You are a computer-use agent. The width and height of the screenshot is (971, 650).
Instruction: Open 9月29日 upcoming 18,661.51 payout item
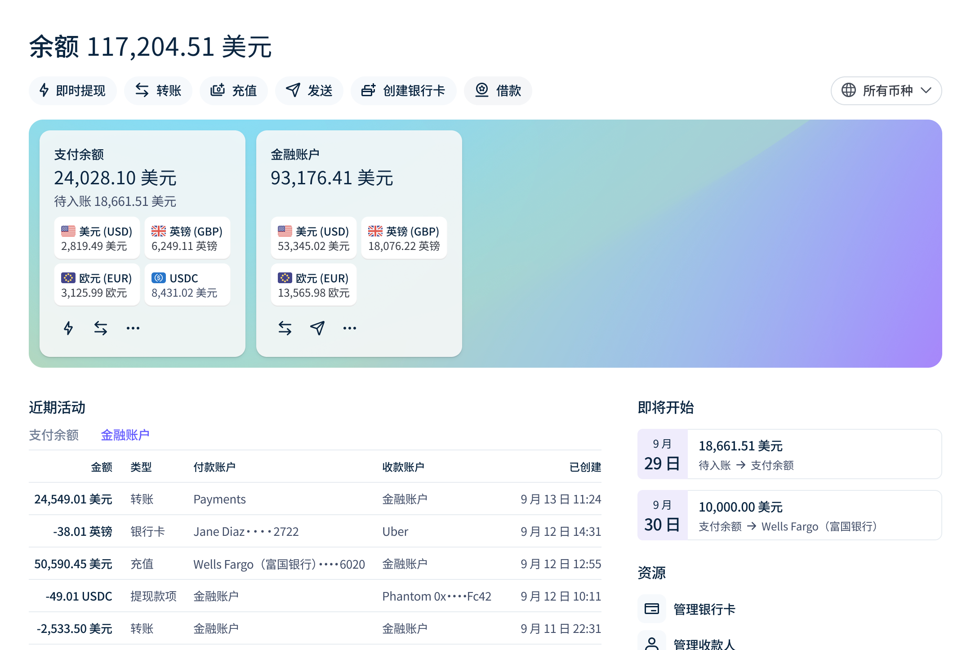pos(789,454)
